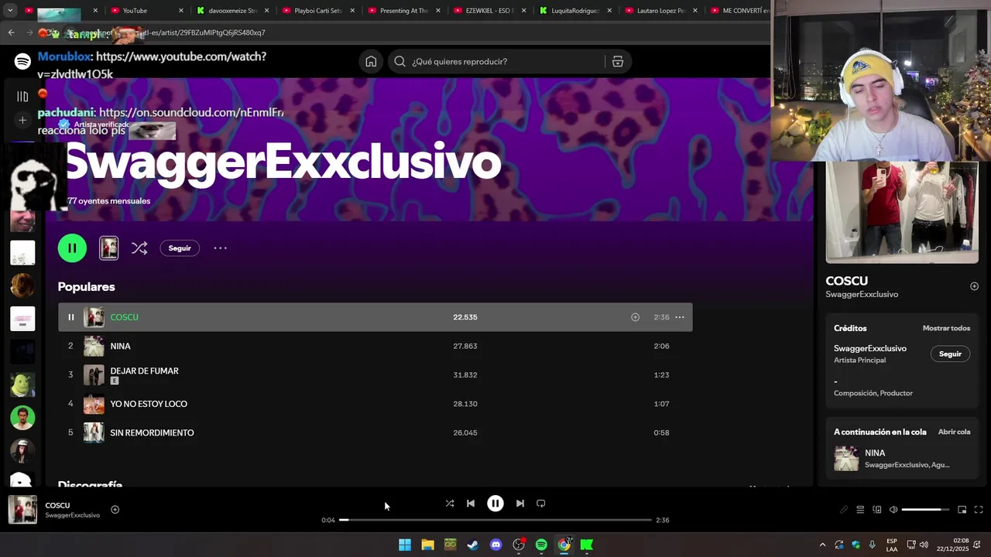Select YO NO ESTOY LOCO track
991x557 pixels.
(375, 404)
